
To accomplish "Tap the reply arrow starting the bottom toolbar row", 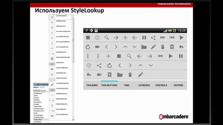I will pos(89,75).
